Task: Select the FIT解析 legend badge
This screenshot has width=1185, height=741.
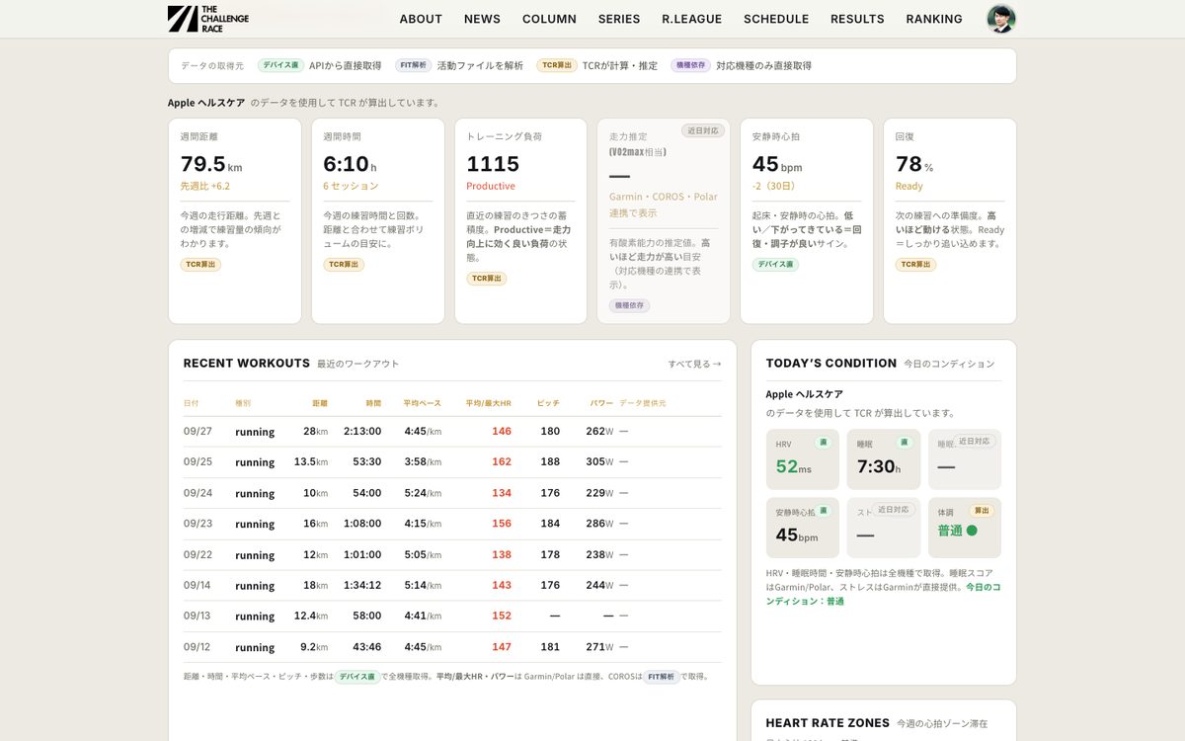Action: (414, 65)
